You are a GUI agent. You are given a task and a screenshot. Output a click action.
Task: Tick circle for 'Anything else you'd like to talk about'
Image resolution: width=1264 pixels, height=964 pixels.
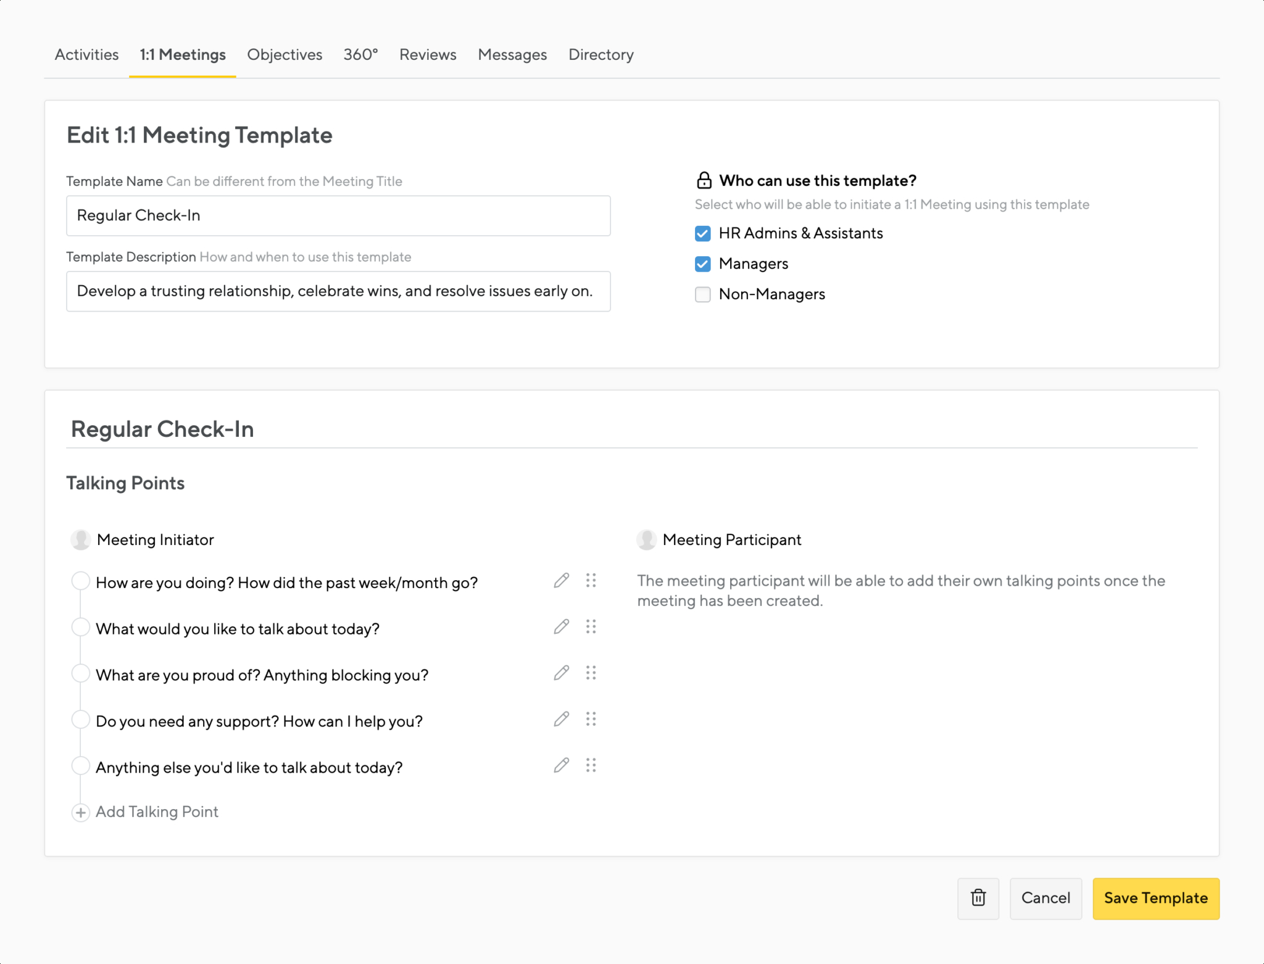pyautogui.click(x=81, y=766)
